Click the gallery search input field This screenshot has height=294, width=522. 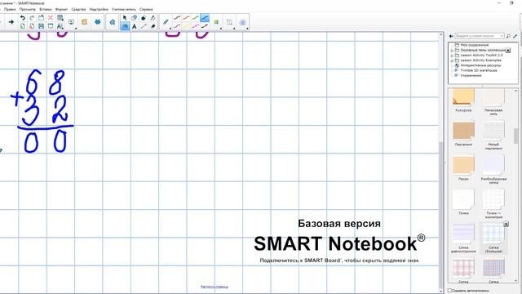480,36
